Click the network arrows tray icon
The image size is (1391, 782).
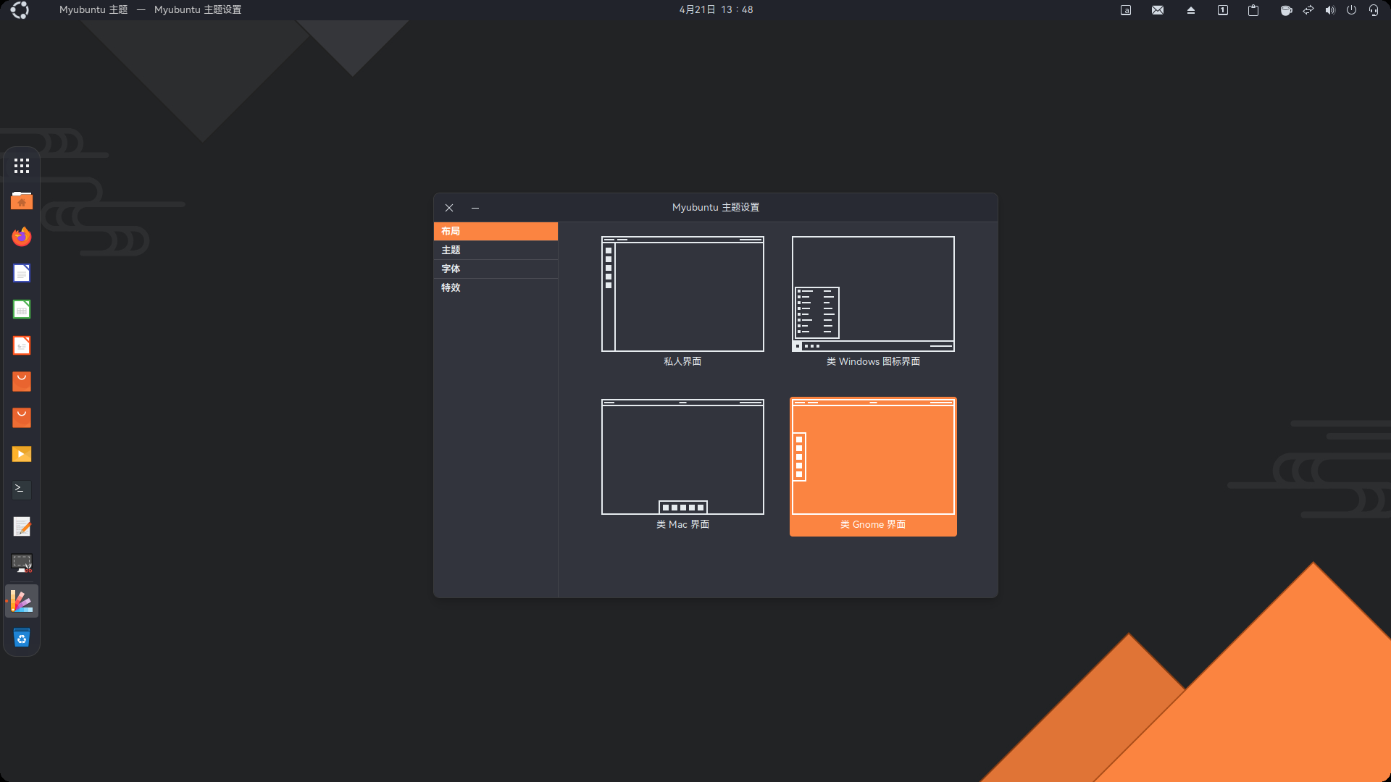pos(1308,10)
